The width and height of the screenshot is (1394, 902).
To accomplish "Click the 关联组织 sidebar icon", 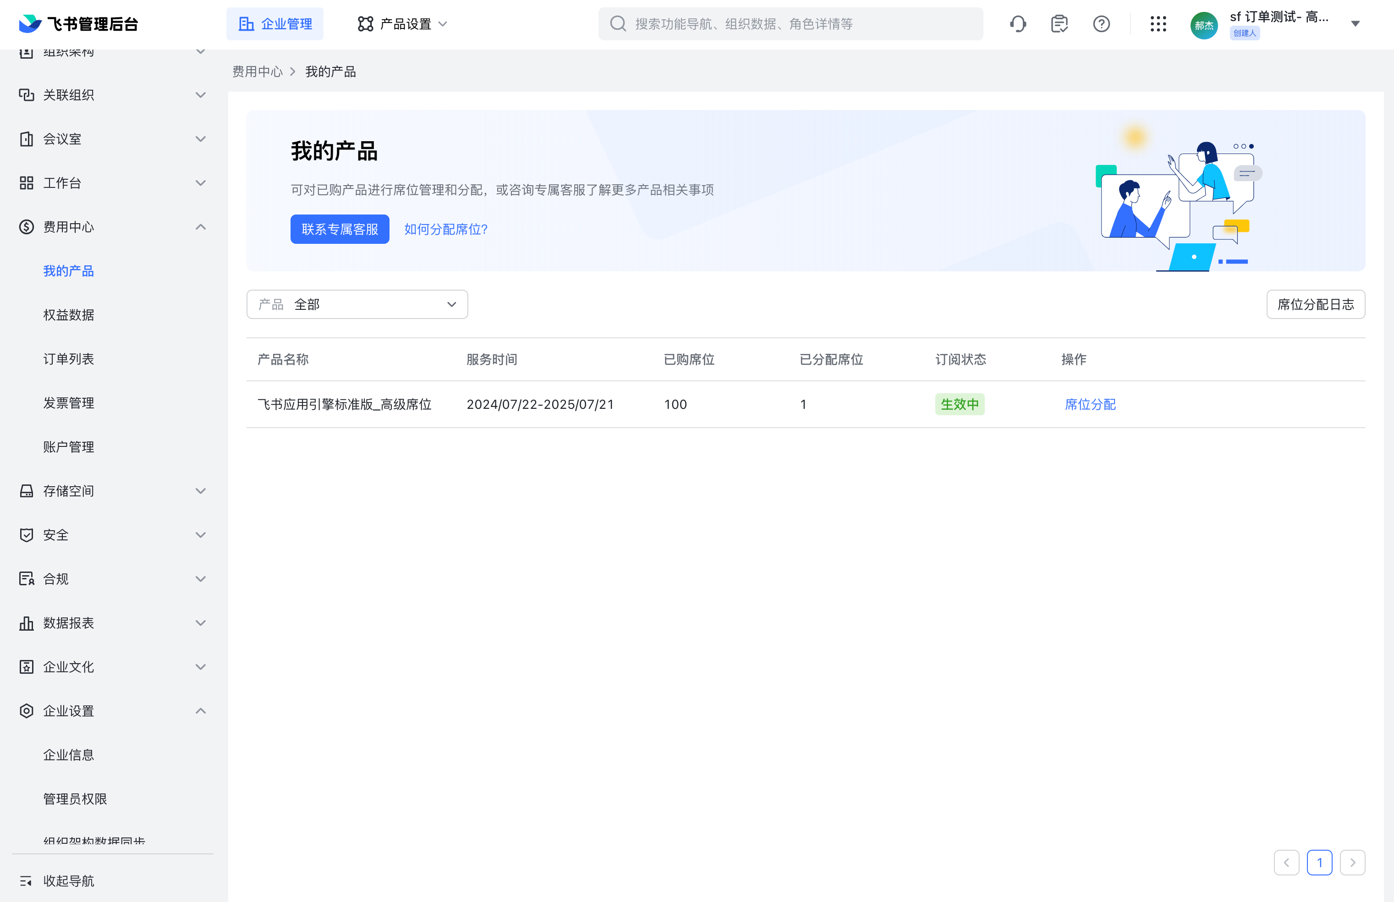I will point(26,95).
